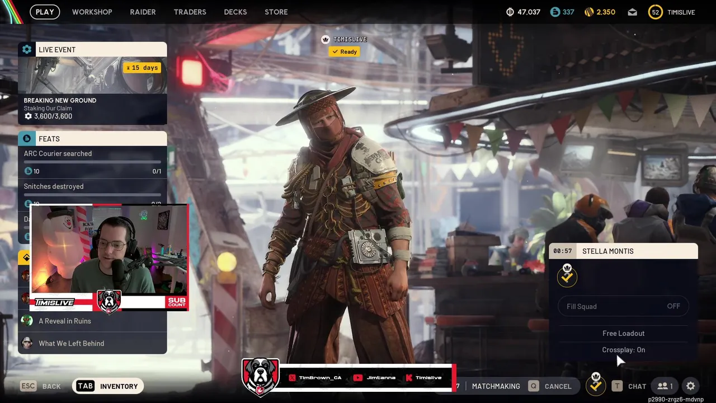Click the gold token icon beside 2,350
Viewport: 716px width, 403px height.
[588, 12]
